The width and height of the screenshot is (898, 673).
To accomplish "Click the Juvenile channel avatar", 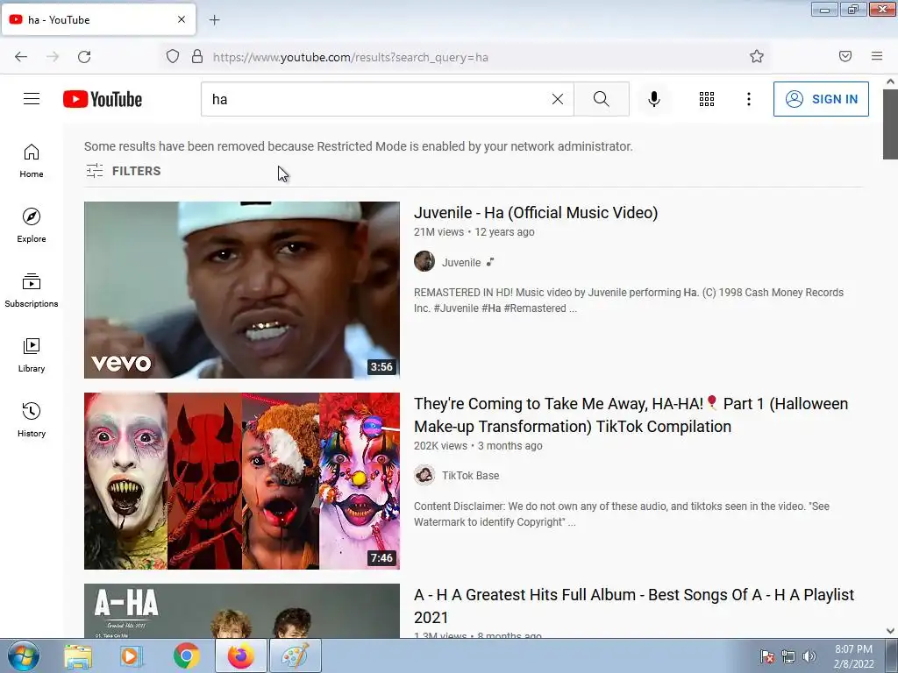I will (x=424, y=261).
